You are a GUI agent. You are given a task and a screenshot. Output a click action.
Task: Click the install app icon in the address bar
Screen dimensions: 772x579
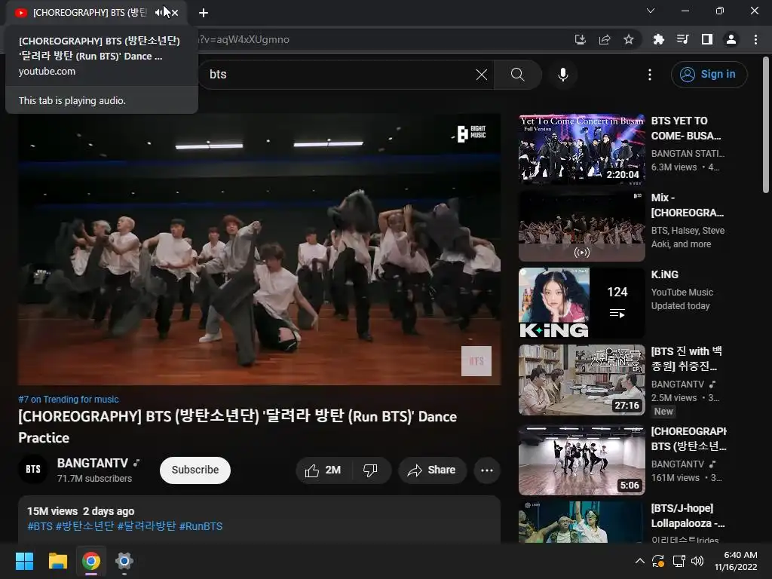pyautogui.click(x=581, y=39)
